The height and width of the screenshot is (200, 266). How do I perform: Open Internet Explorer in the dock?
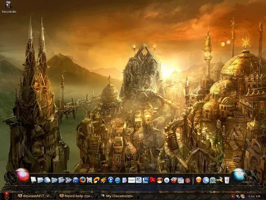point(75,180)
